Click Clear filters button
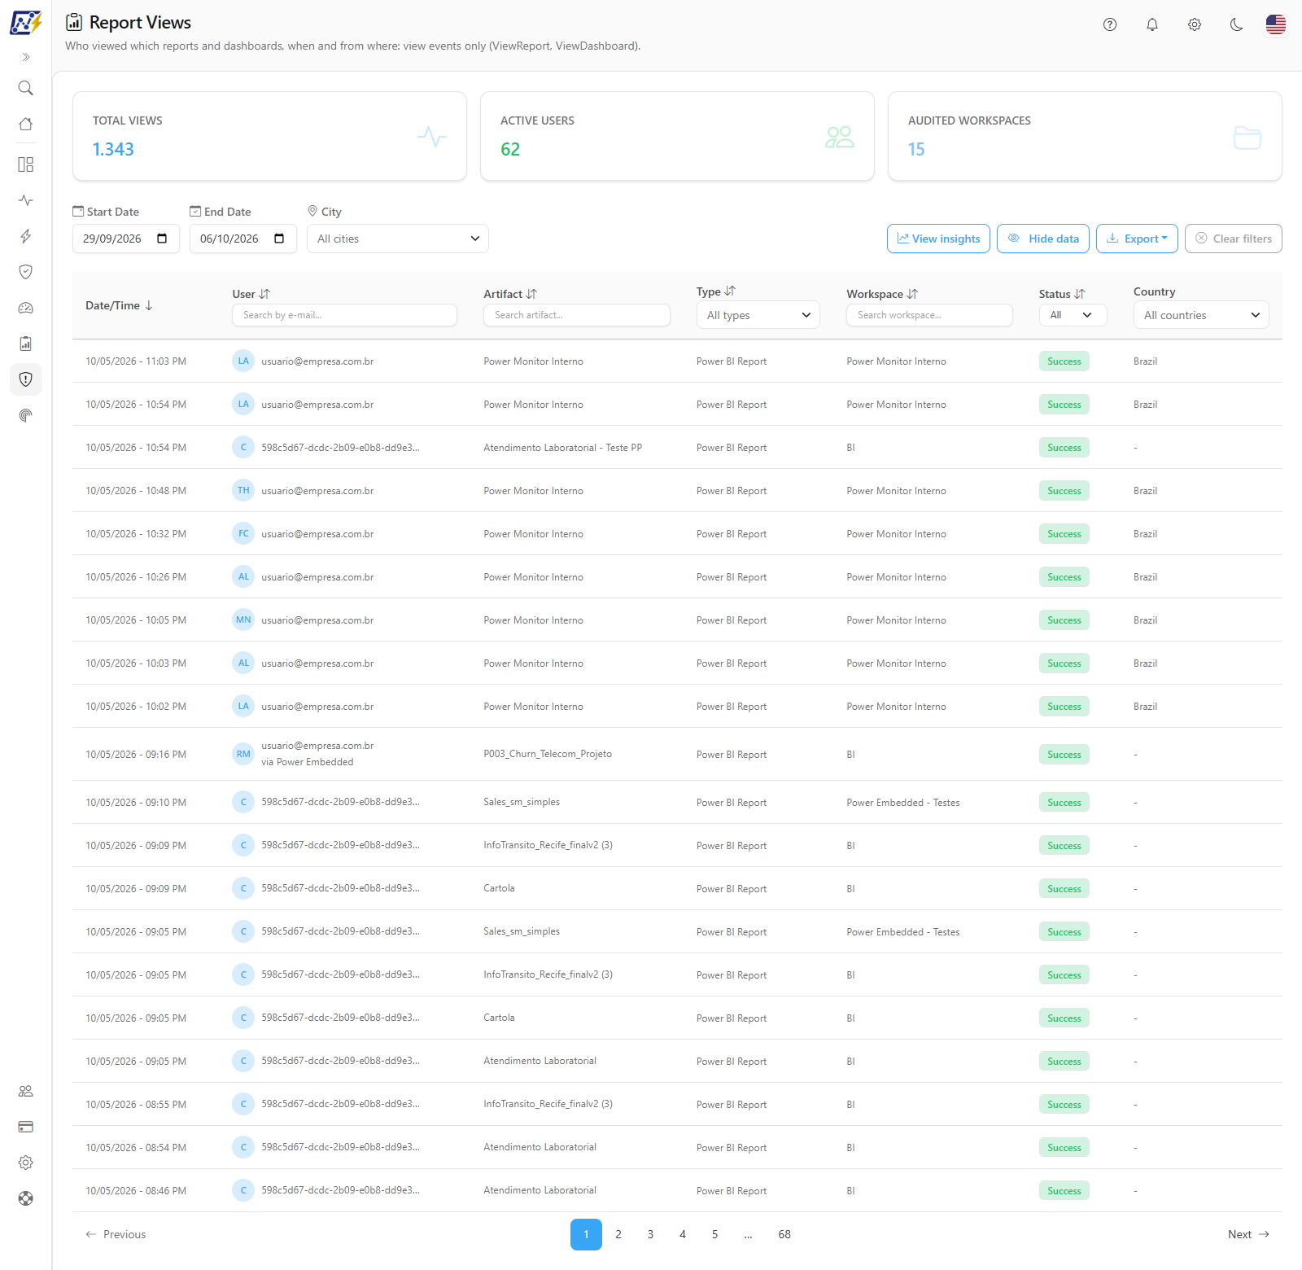 [1234, 239]
